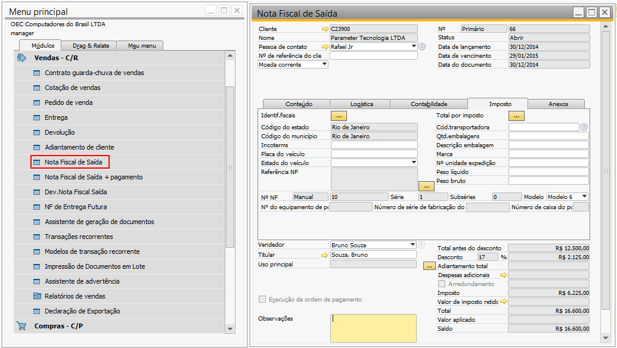Open the Compras - C/P module cart icon

point(21,326)
